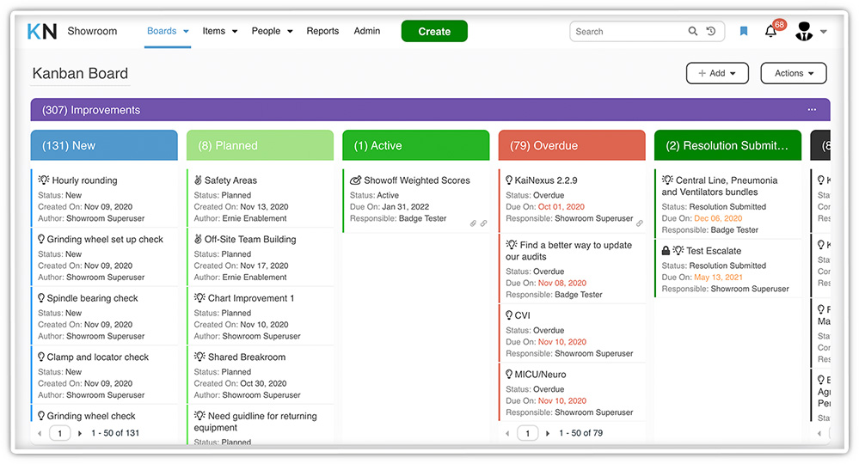
Task: Click lock icon on Test Escalate card
Action: 666,251
